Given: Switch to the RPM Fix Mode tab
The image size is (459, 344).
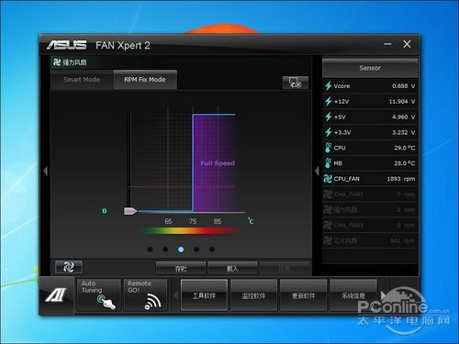Looking at the screenshot, I should (145, 80).
